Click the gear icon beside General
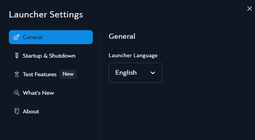This screenshot has width=255, height=140. [17, 37]
